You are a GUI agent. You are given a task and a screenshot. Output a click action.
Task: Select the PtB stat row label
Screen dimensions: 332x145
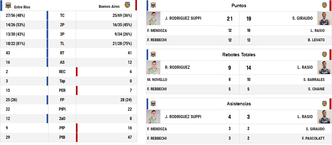62,137
